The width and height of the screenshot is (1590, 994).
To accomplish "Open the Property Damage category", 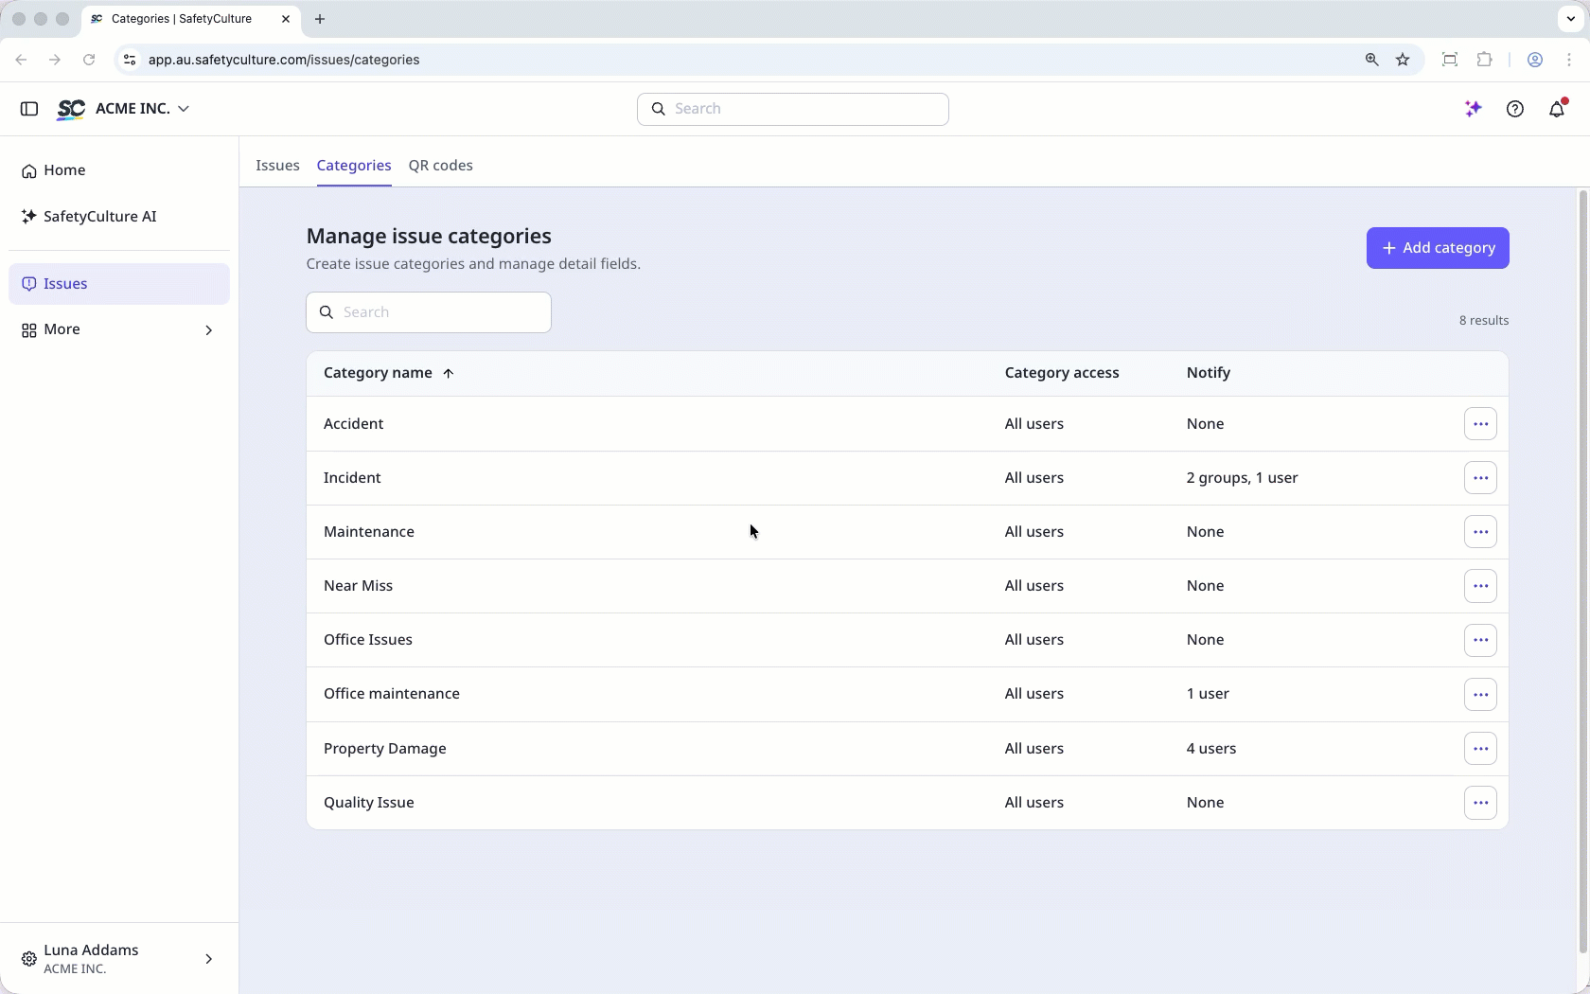I will tap(384, 749).
